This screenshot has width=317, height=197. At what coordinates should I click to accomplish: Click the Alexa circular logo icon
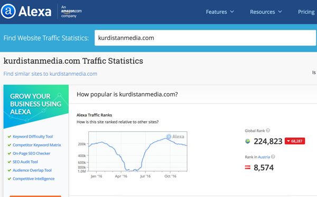pos(8,11)
